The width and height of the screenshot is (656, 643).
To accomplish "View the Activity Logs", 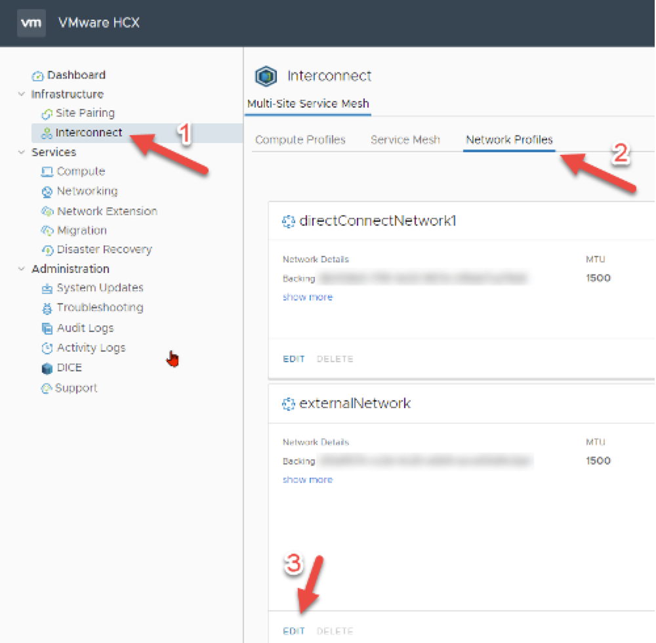I will click(x=91, y=348).
